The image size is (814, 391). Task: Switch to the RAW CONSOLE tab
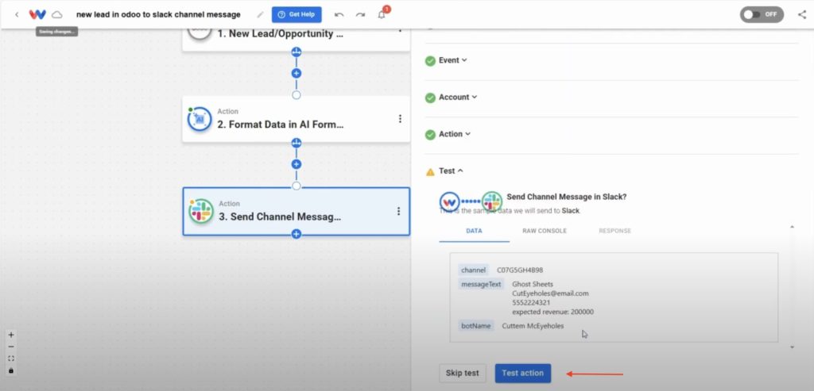(x=544, y=231)
